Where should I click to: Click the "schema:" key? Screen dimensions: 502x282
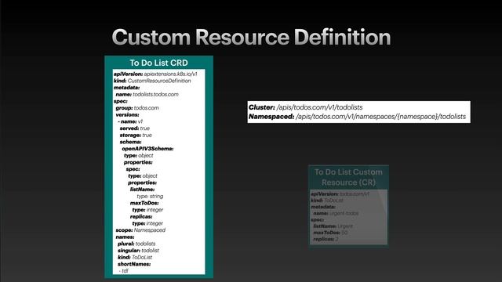click(x=131, y=142)
